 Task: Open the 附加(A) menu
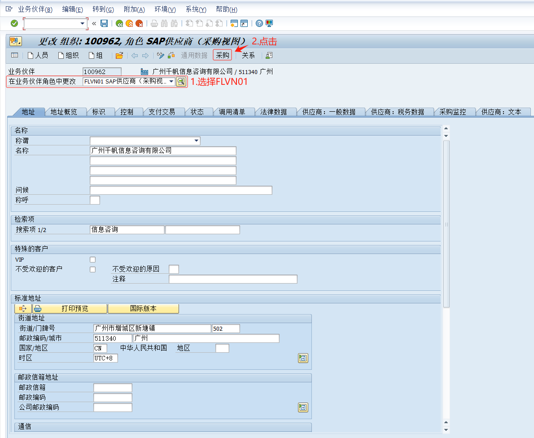(x=134, y=9)
